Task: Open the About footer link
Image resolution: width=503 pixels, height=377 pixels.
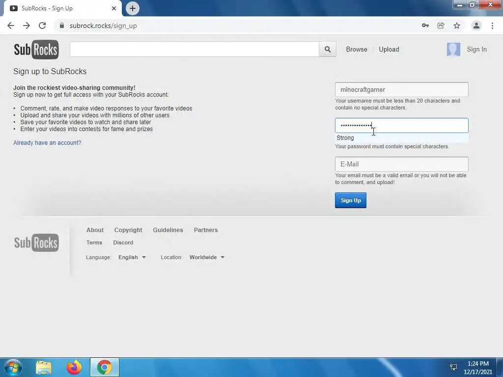Action: click(95, 230)
